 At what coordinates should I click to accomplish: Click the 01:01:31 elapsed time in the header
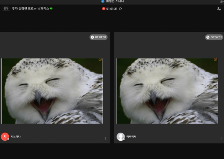tap(112, 9)
